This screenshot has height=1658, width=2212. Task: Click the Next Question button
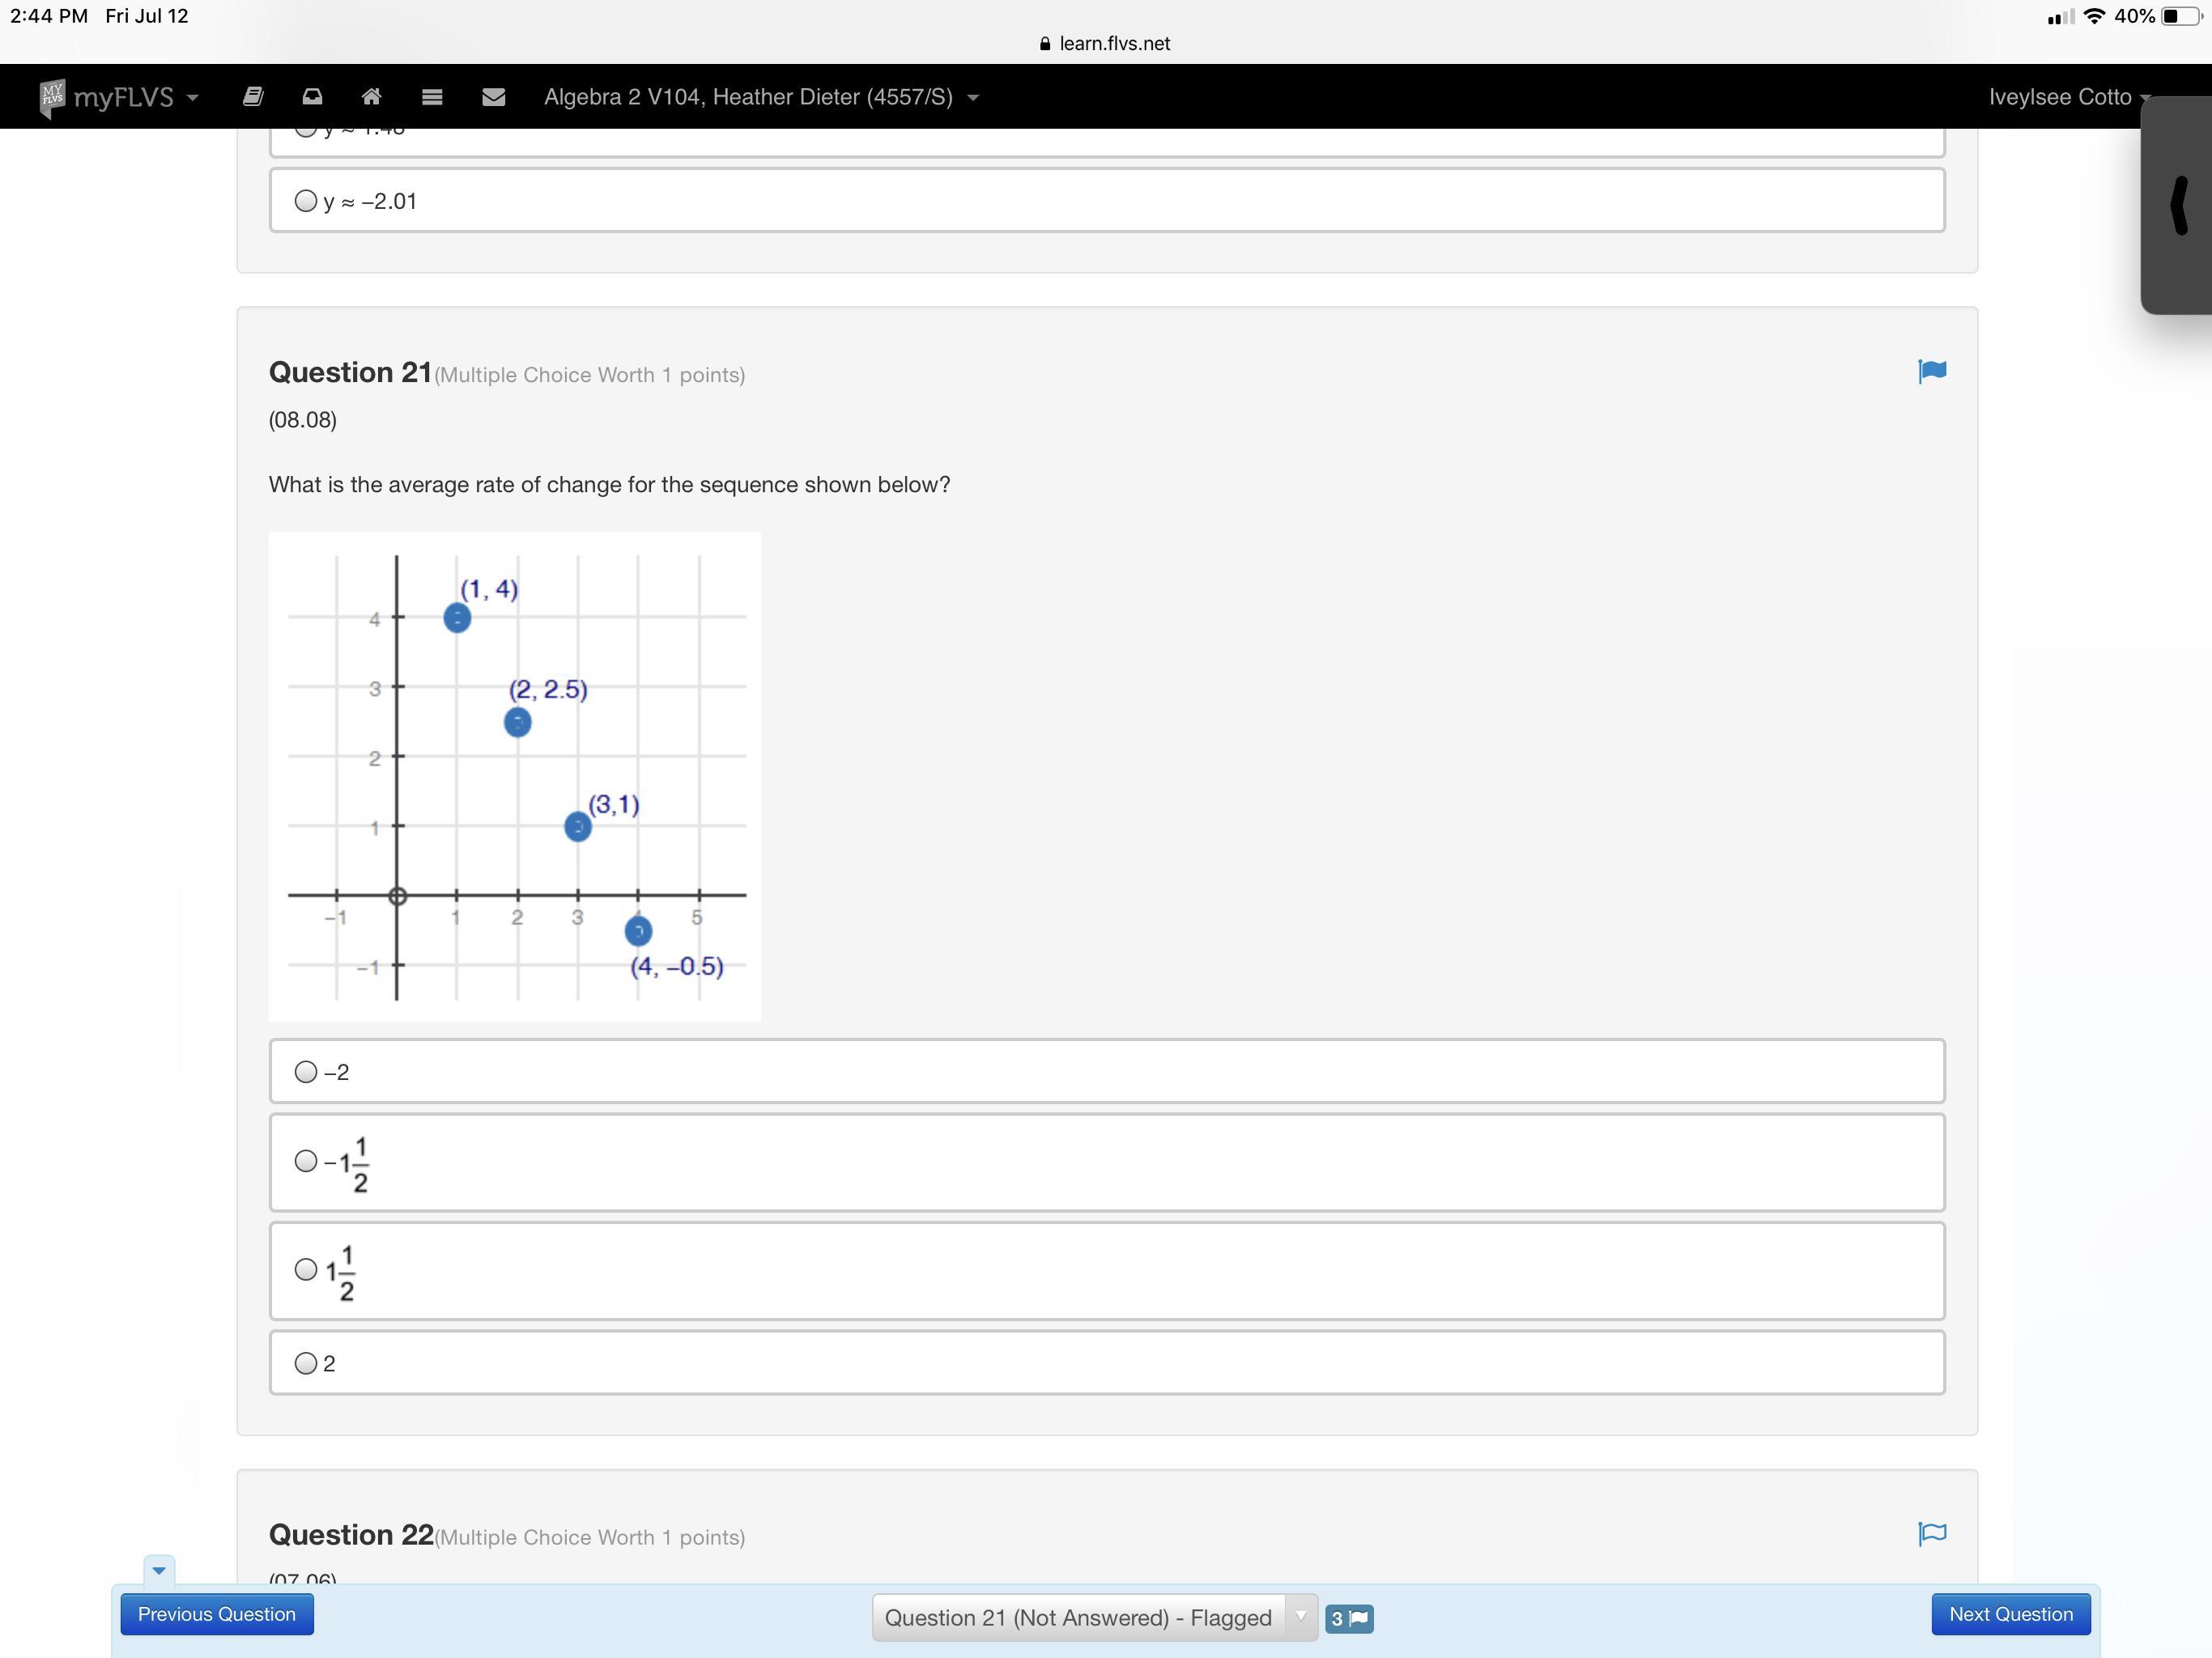pos(2010,1614)
